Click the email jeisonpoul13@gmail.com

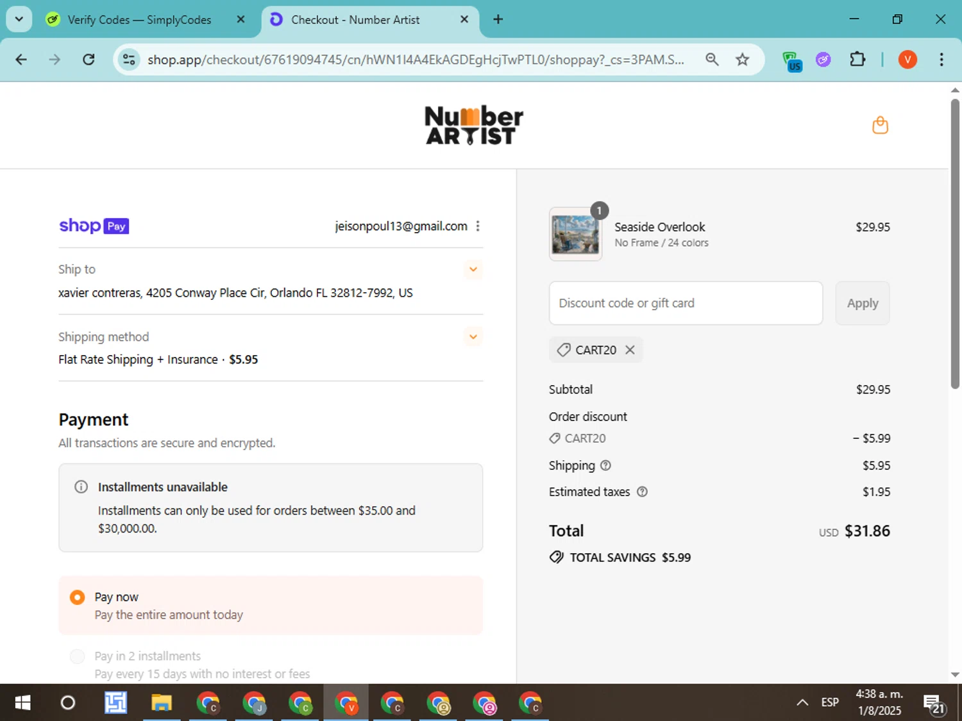[401, 226]
